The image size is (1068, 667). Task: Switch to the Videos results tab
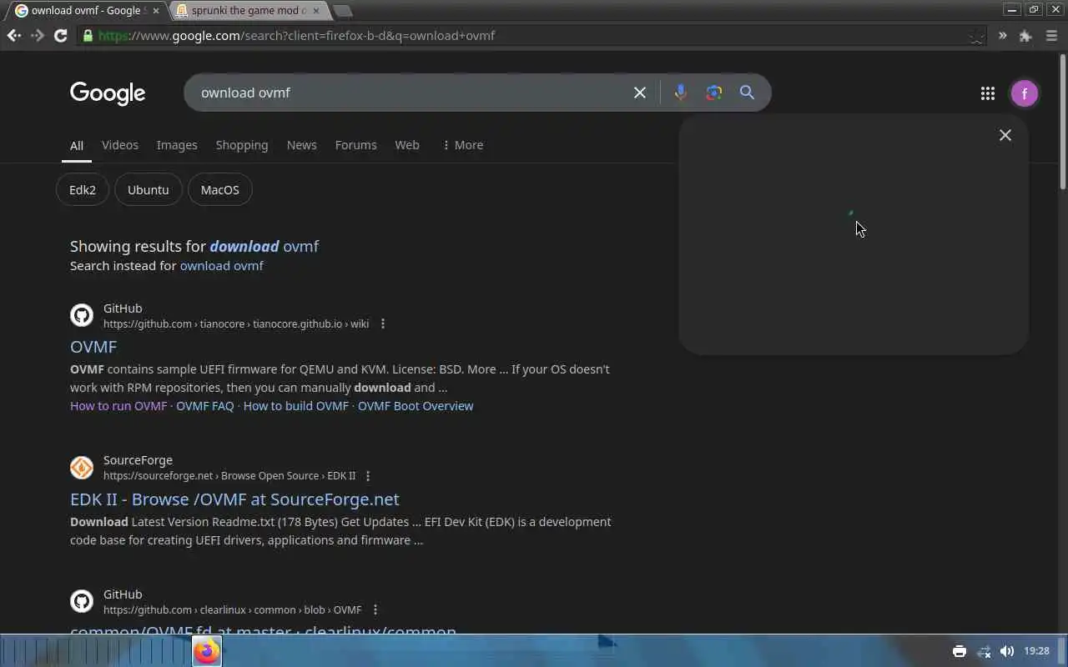tap(120, 145)
